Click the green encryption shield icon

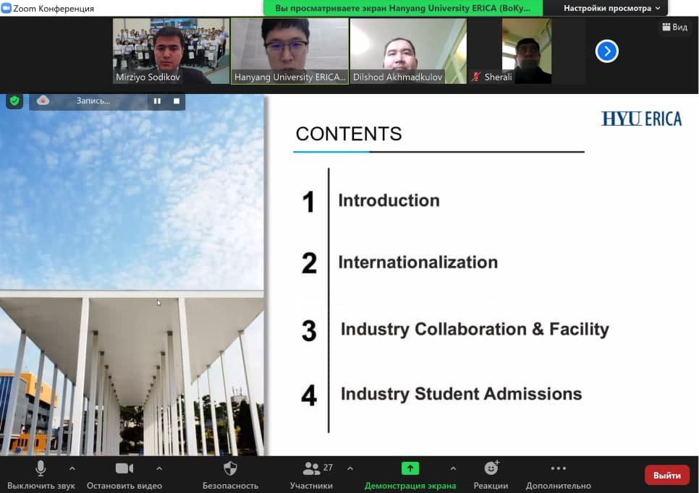tap(14, 100)
